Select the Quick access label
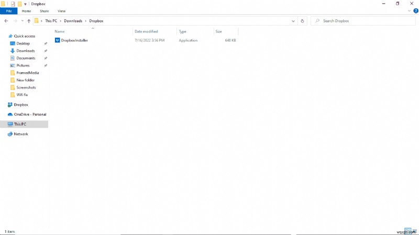Screen dimensions: 419x235 tap(24, 36)
